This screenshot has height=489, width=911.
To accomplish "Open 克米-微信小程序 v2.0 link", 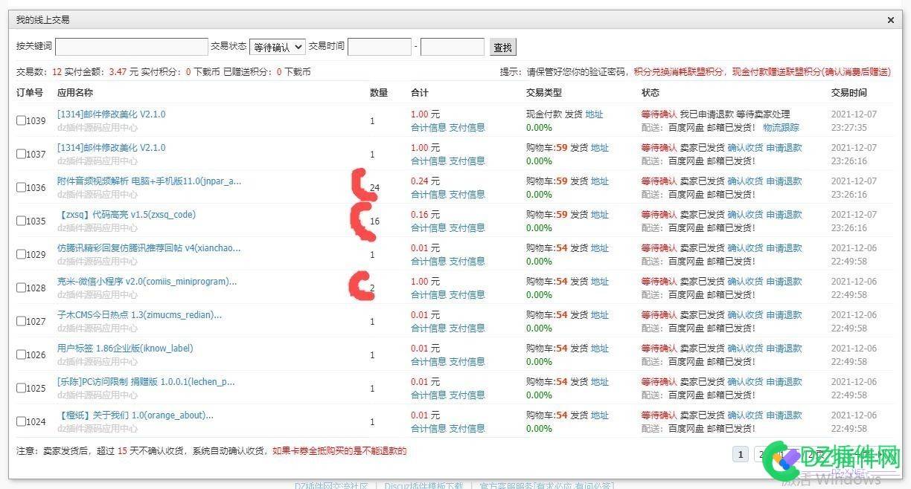I will [147, 282].
